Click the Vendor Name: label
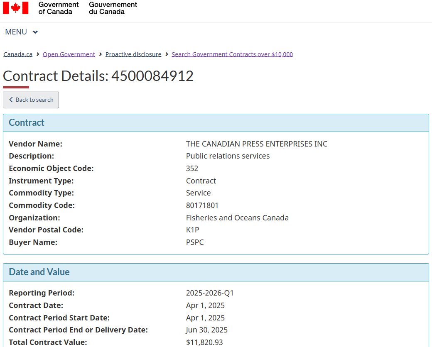 click(36, 144)
